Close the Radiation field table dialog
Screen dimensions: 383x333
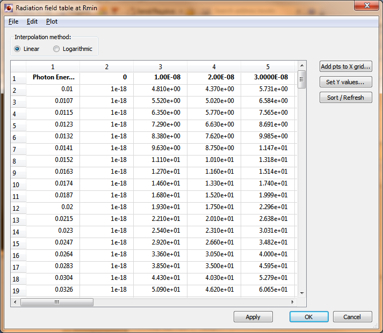coord(366,5)
